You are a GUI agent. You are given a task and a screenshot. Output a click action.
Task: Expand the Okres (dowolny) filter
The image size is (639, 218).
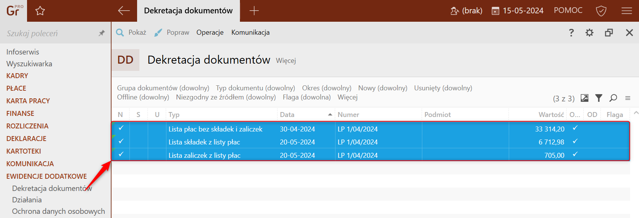tap(327, 88)
